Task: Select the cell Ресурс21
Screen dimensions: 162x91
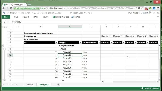Action: (x=70, y=52)
